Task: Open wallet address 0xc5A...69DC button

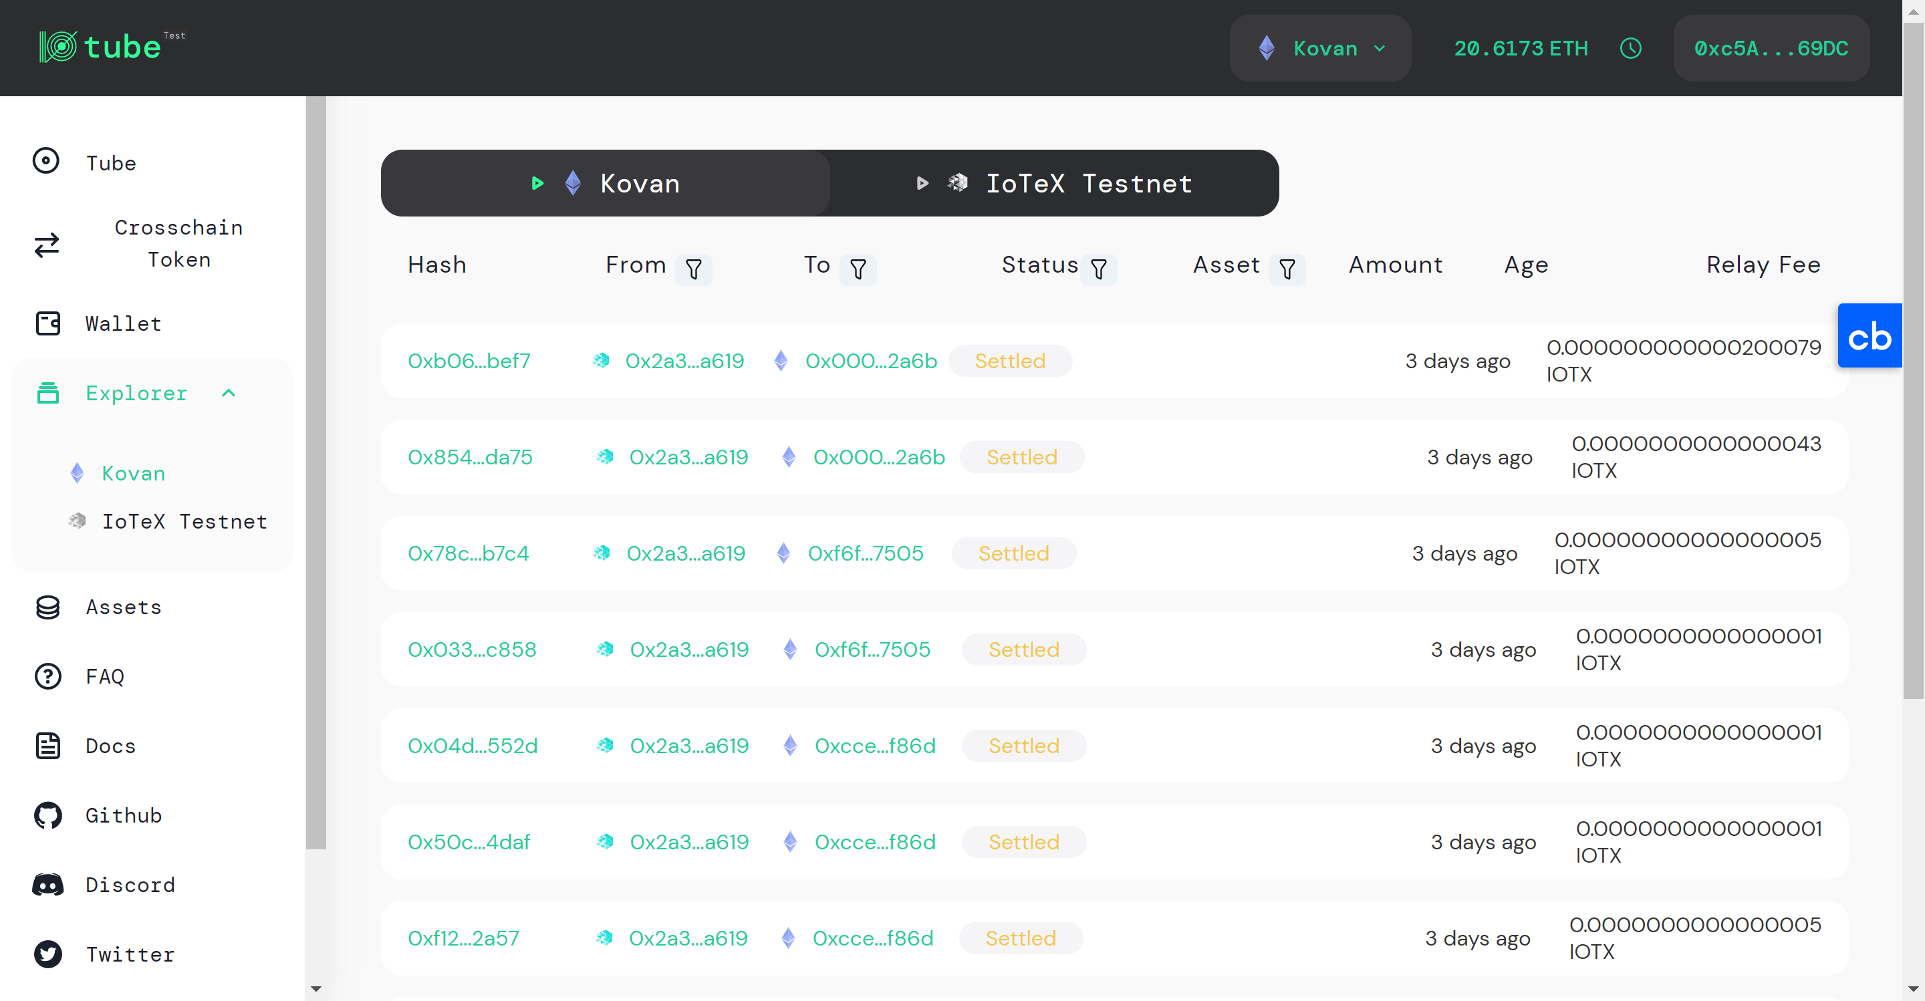Action: coord(1771,49)
